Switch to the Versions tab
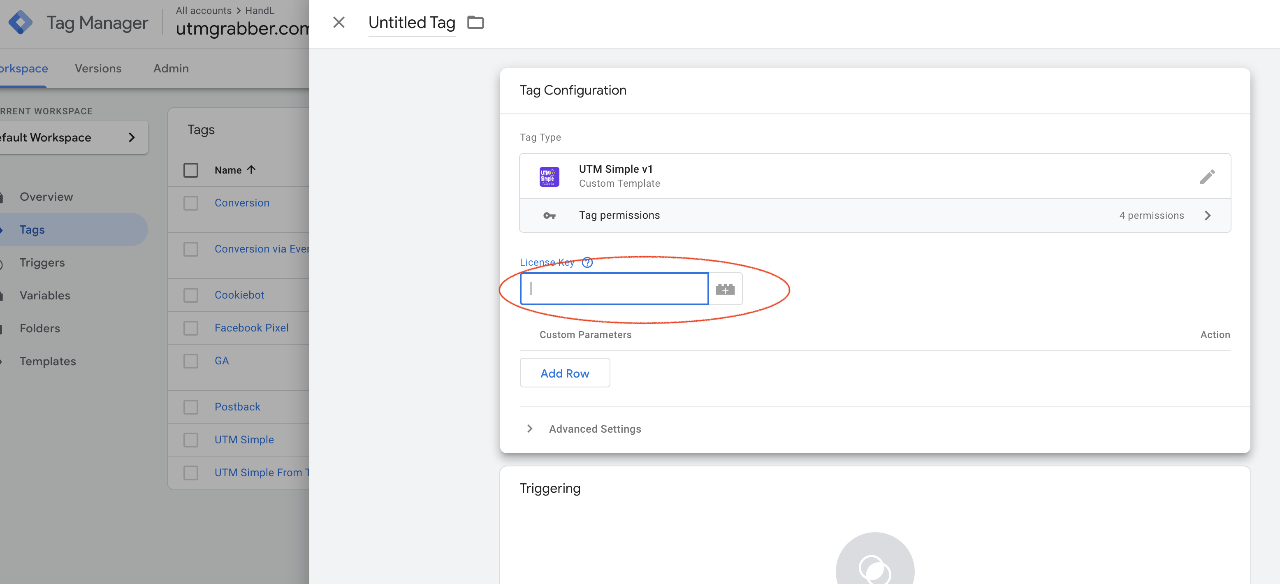This screenshot has width=1280, height=584. click(98, 69)
